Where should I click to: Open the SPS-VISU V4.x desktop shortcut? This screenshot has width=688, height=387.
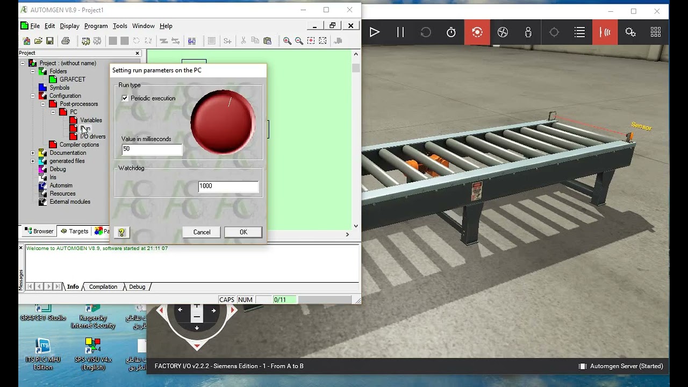93,354
